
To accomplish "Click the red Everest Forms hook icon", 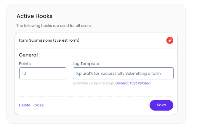I will coord(170,40).
